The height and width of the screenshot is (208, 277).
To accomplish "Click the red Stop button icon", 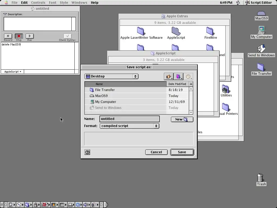I will pos(19,36).
